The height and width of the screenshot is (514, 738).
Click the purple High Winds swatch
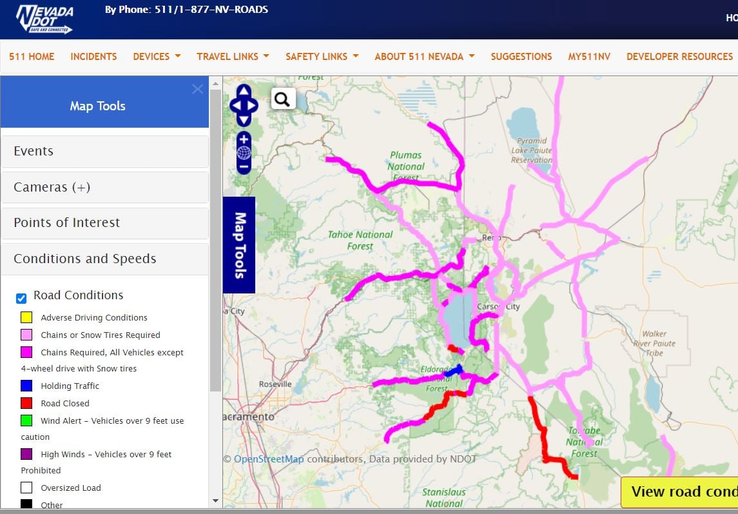tap(26, 453)
